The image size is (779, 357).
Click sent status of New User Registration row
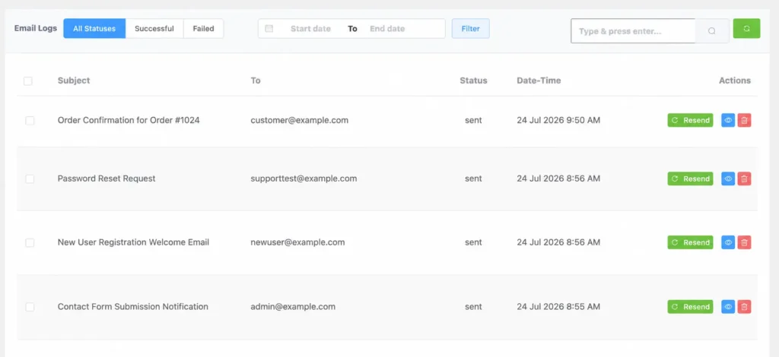pyautogui.click(x=473, y=242)
